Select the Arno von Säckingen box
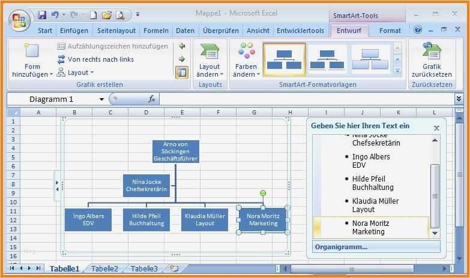 coord(176,152)
